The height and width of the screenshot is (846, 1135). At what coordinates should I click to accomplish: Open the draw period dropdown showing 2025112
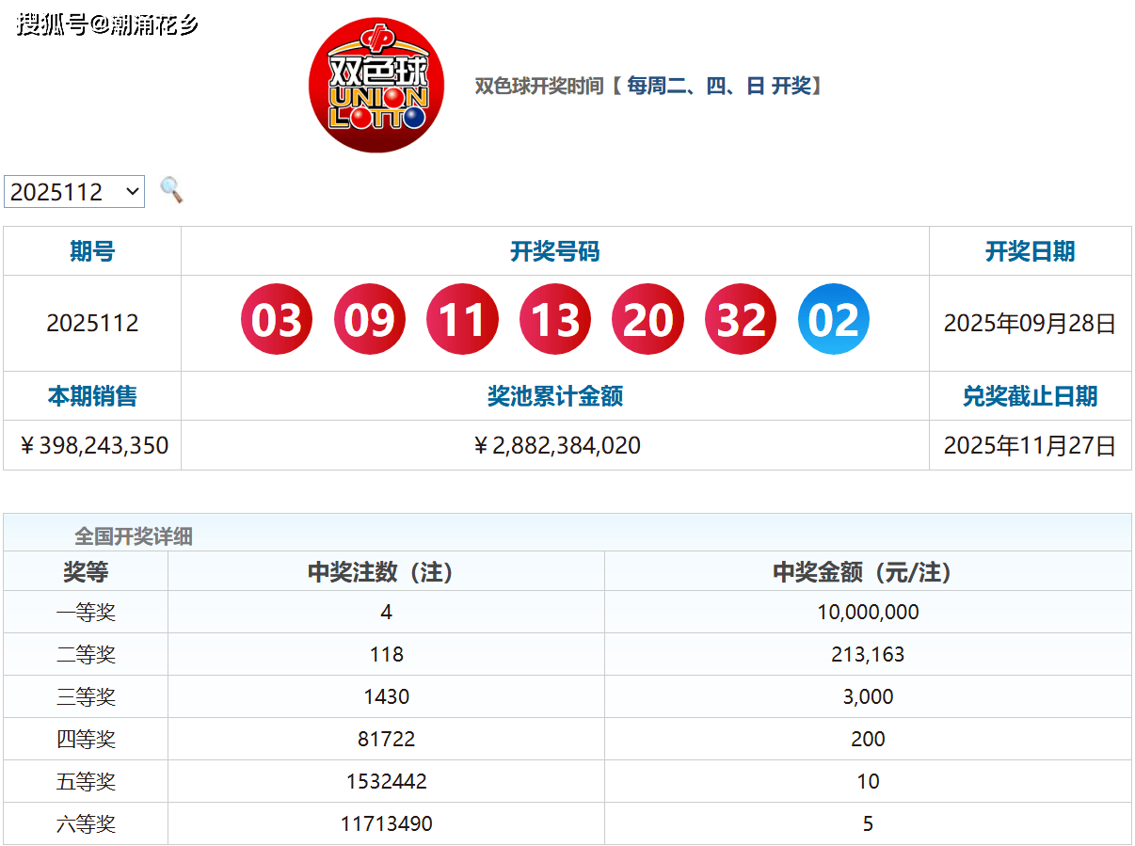(x=73, y=191)
